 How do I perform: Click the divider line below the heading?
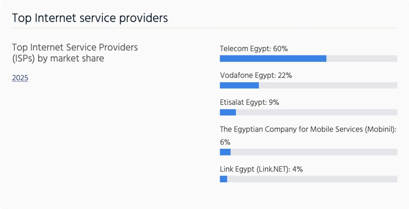(x=204, y=28)
